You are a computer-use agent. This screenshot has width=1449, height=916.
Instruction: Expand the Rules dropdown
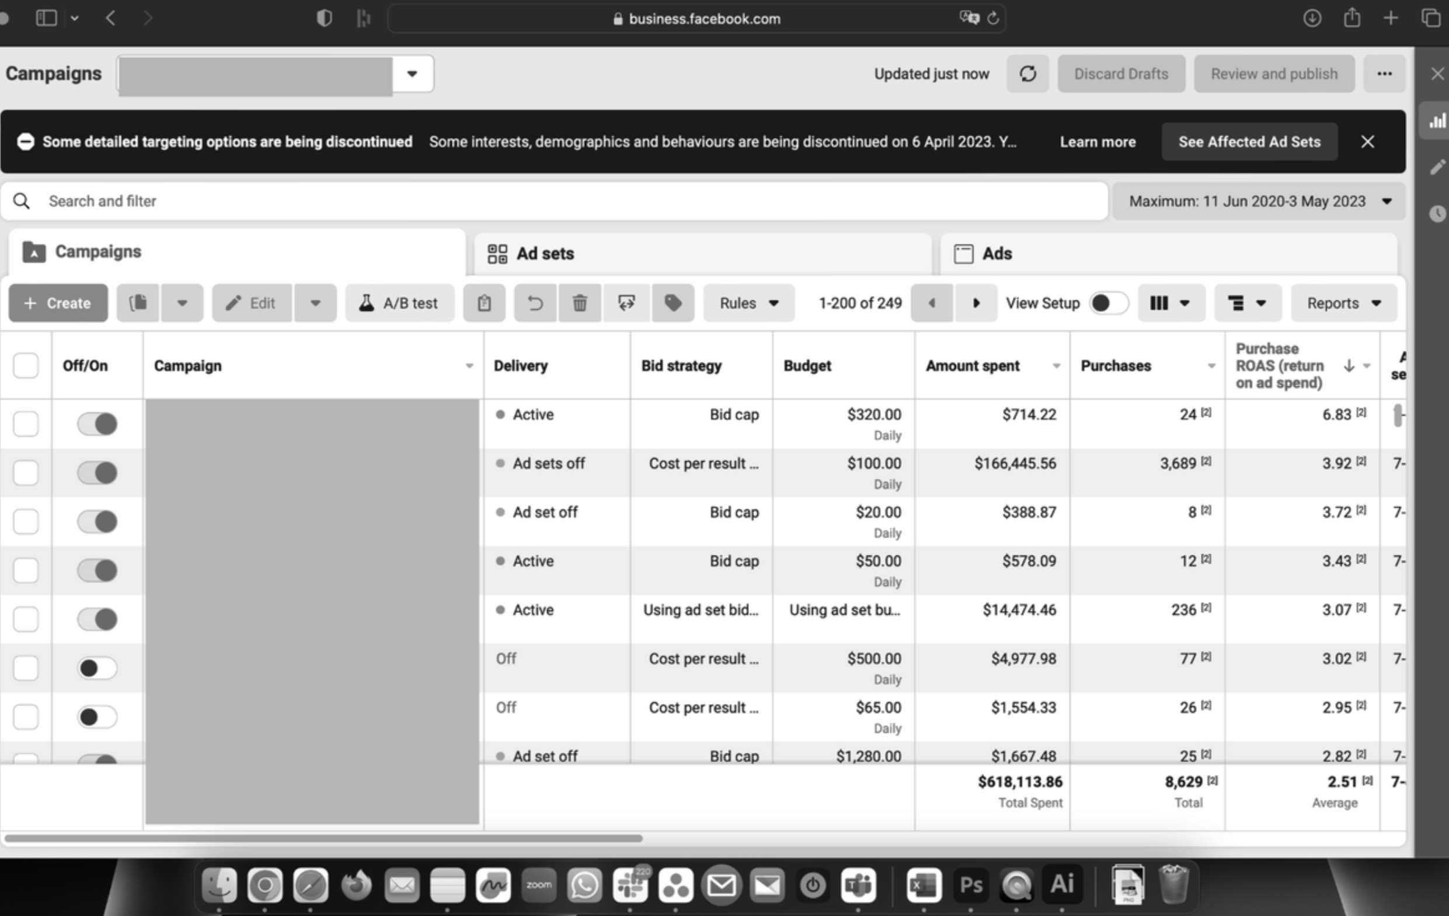748,303
